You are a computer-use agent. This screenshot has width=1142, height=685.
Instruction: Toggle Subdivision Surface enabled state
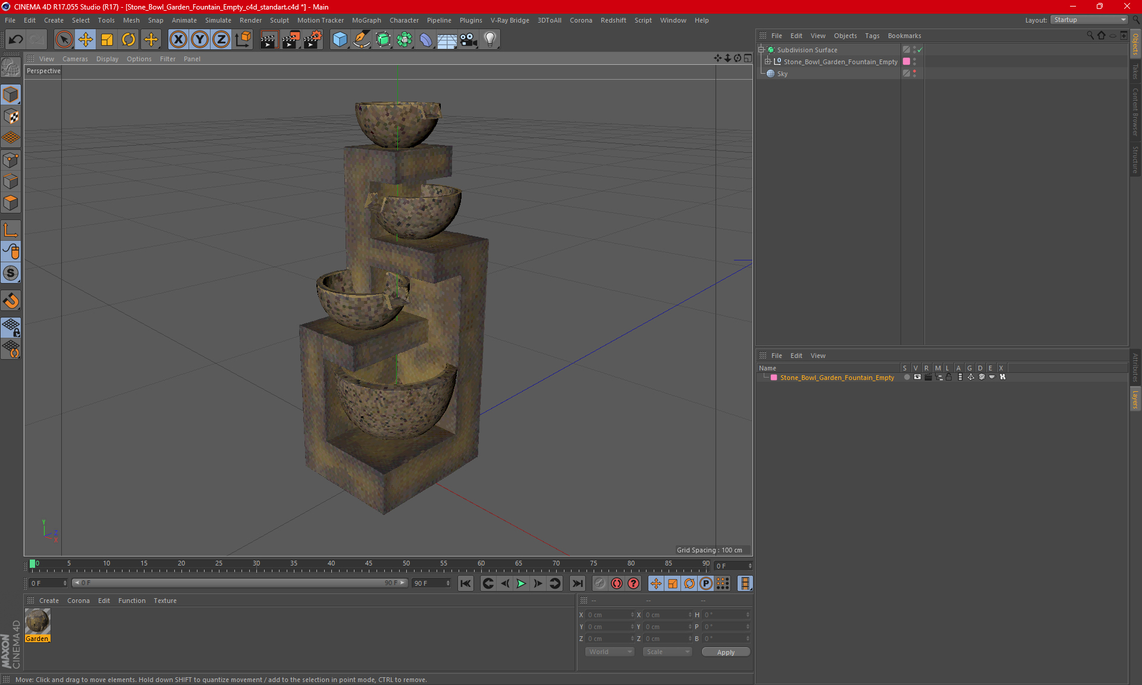(920, 50)
